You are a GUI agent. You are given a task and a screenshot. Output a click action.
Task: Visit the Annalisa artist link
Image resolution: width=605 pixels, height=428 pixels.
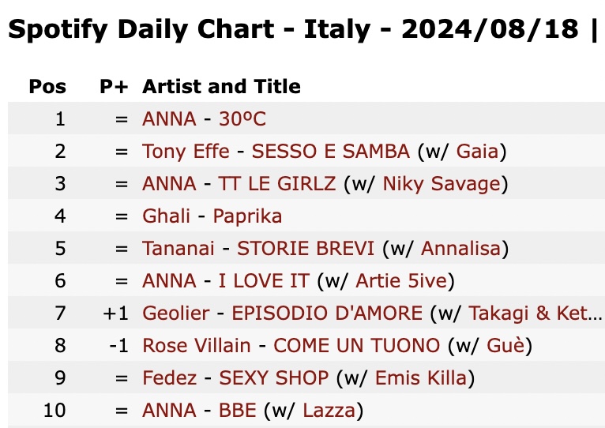[460, 248]
